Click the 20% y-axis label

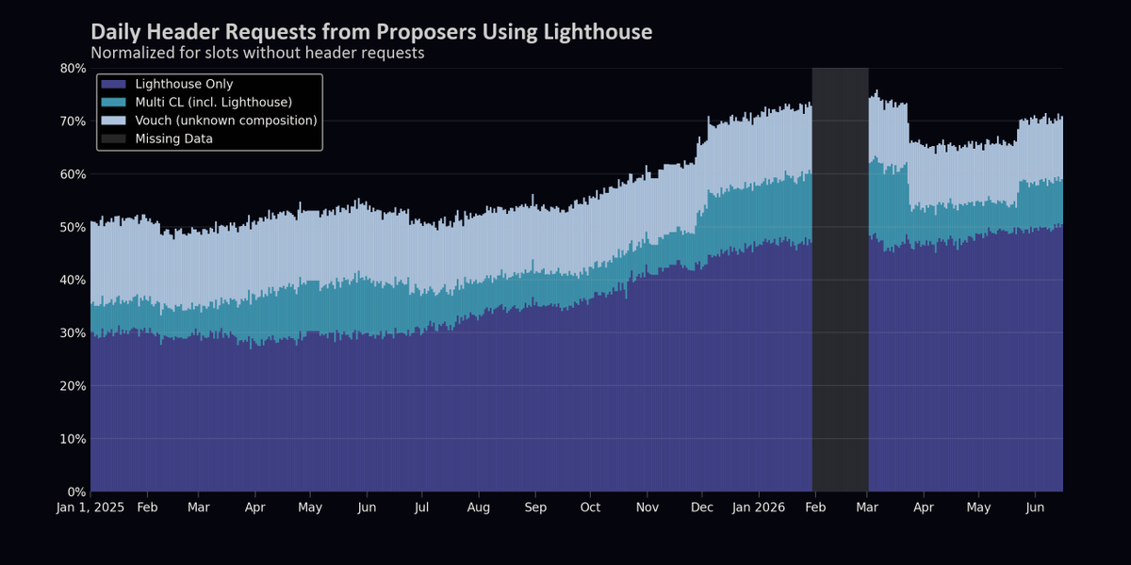click(73, 386)
